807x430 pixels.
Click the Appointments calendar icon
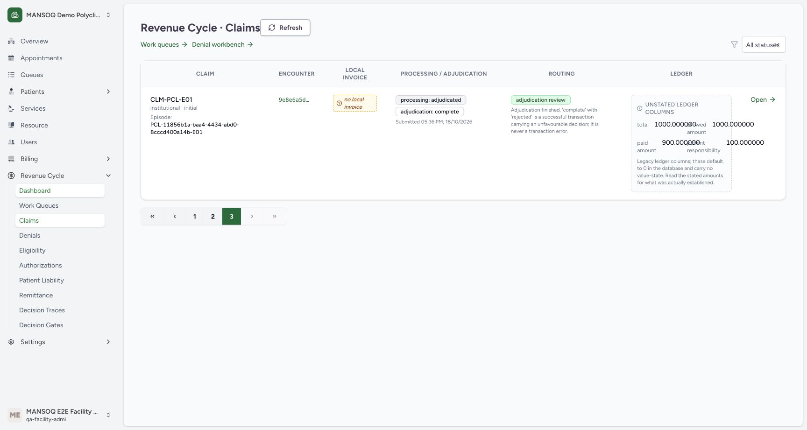click(11, 58)
